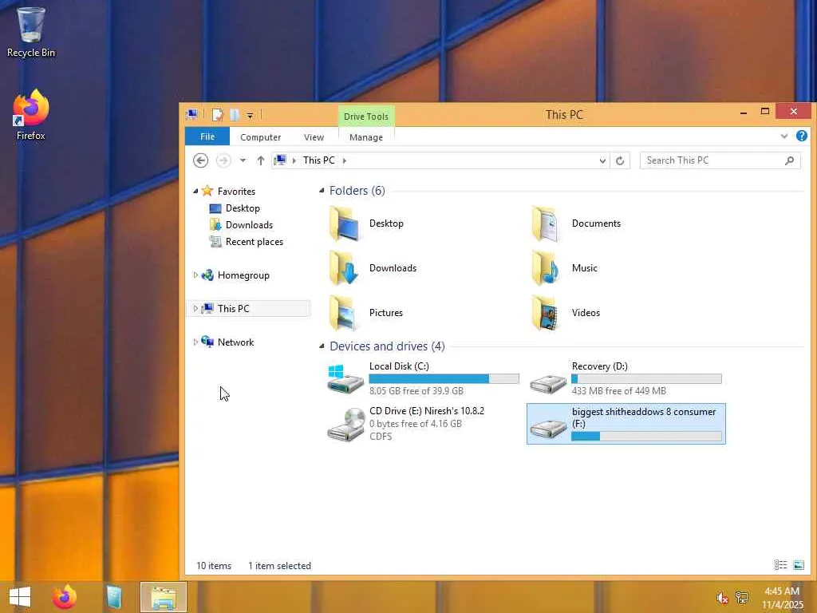Screen dimensions: 817x613
Task: Select CD Drive (E:) Niresh's icon
Action: 346,425
